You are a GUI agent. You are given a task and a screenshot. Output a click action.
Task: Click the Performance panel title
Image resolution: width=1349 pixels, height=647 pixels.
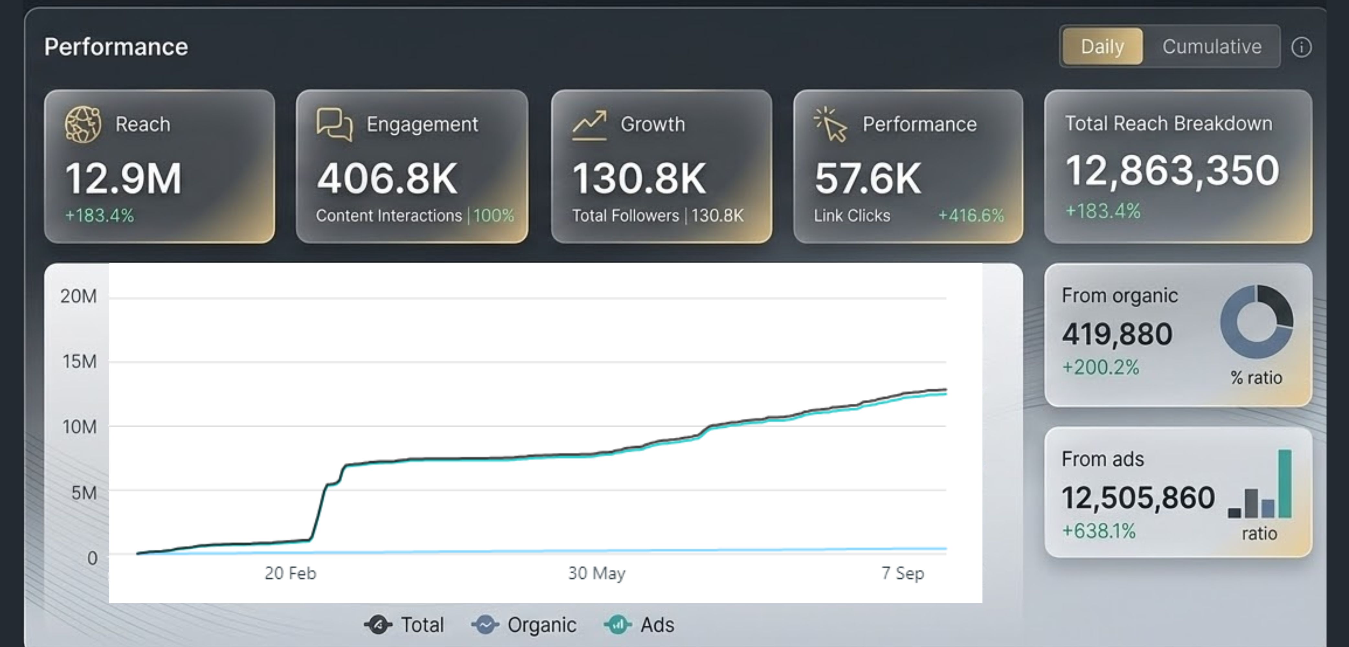[x=116, y=47]
